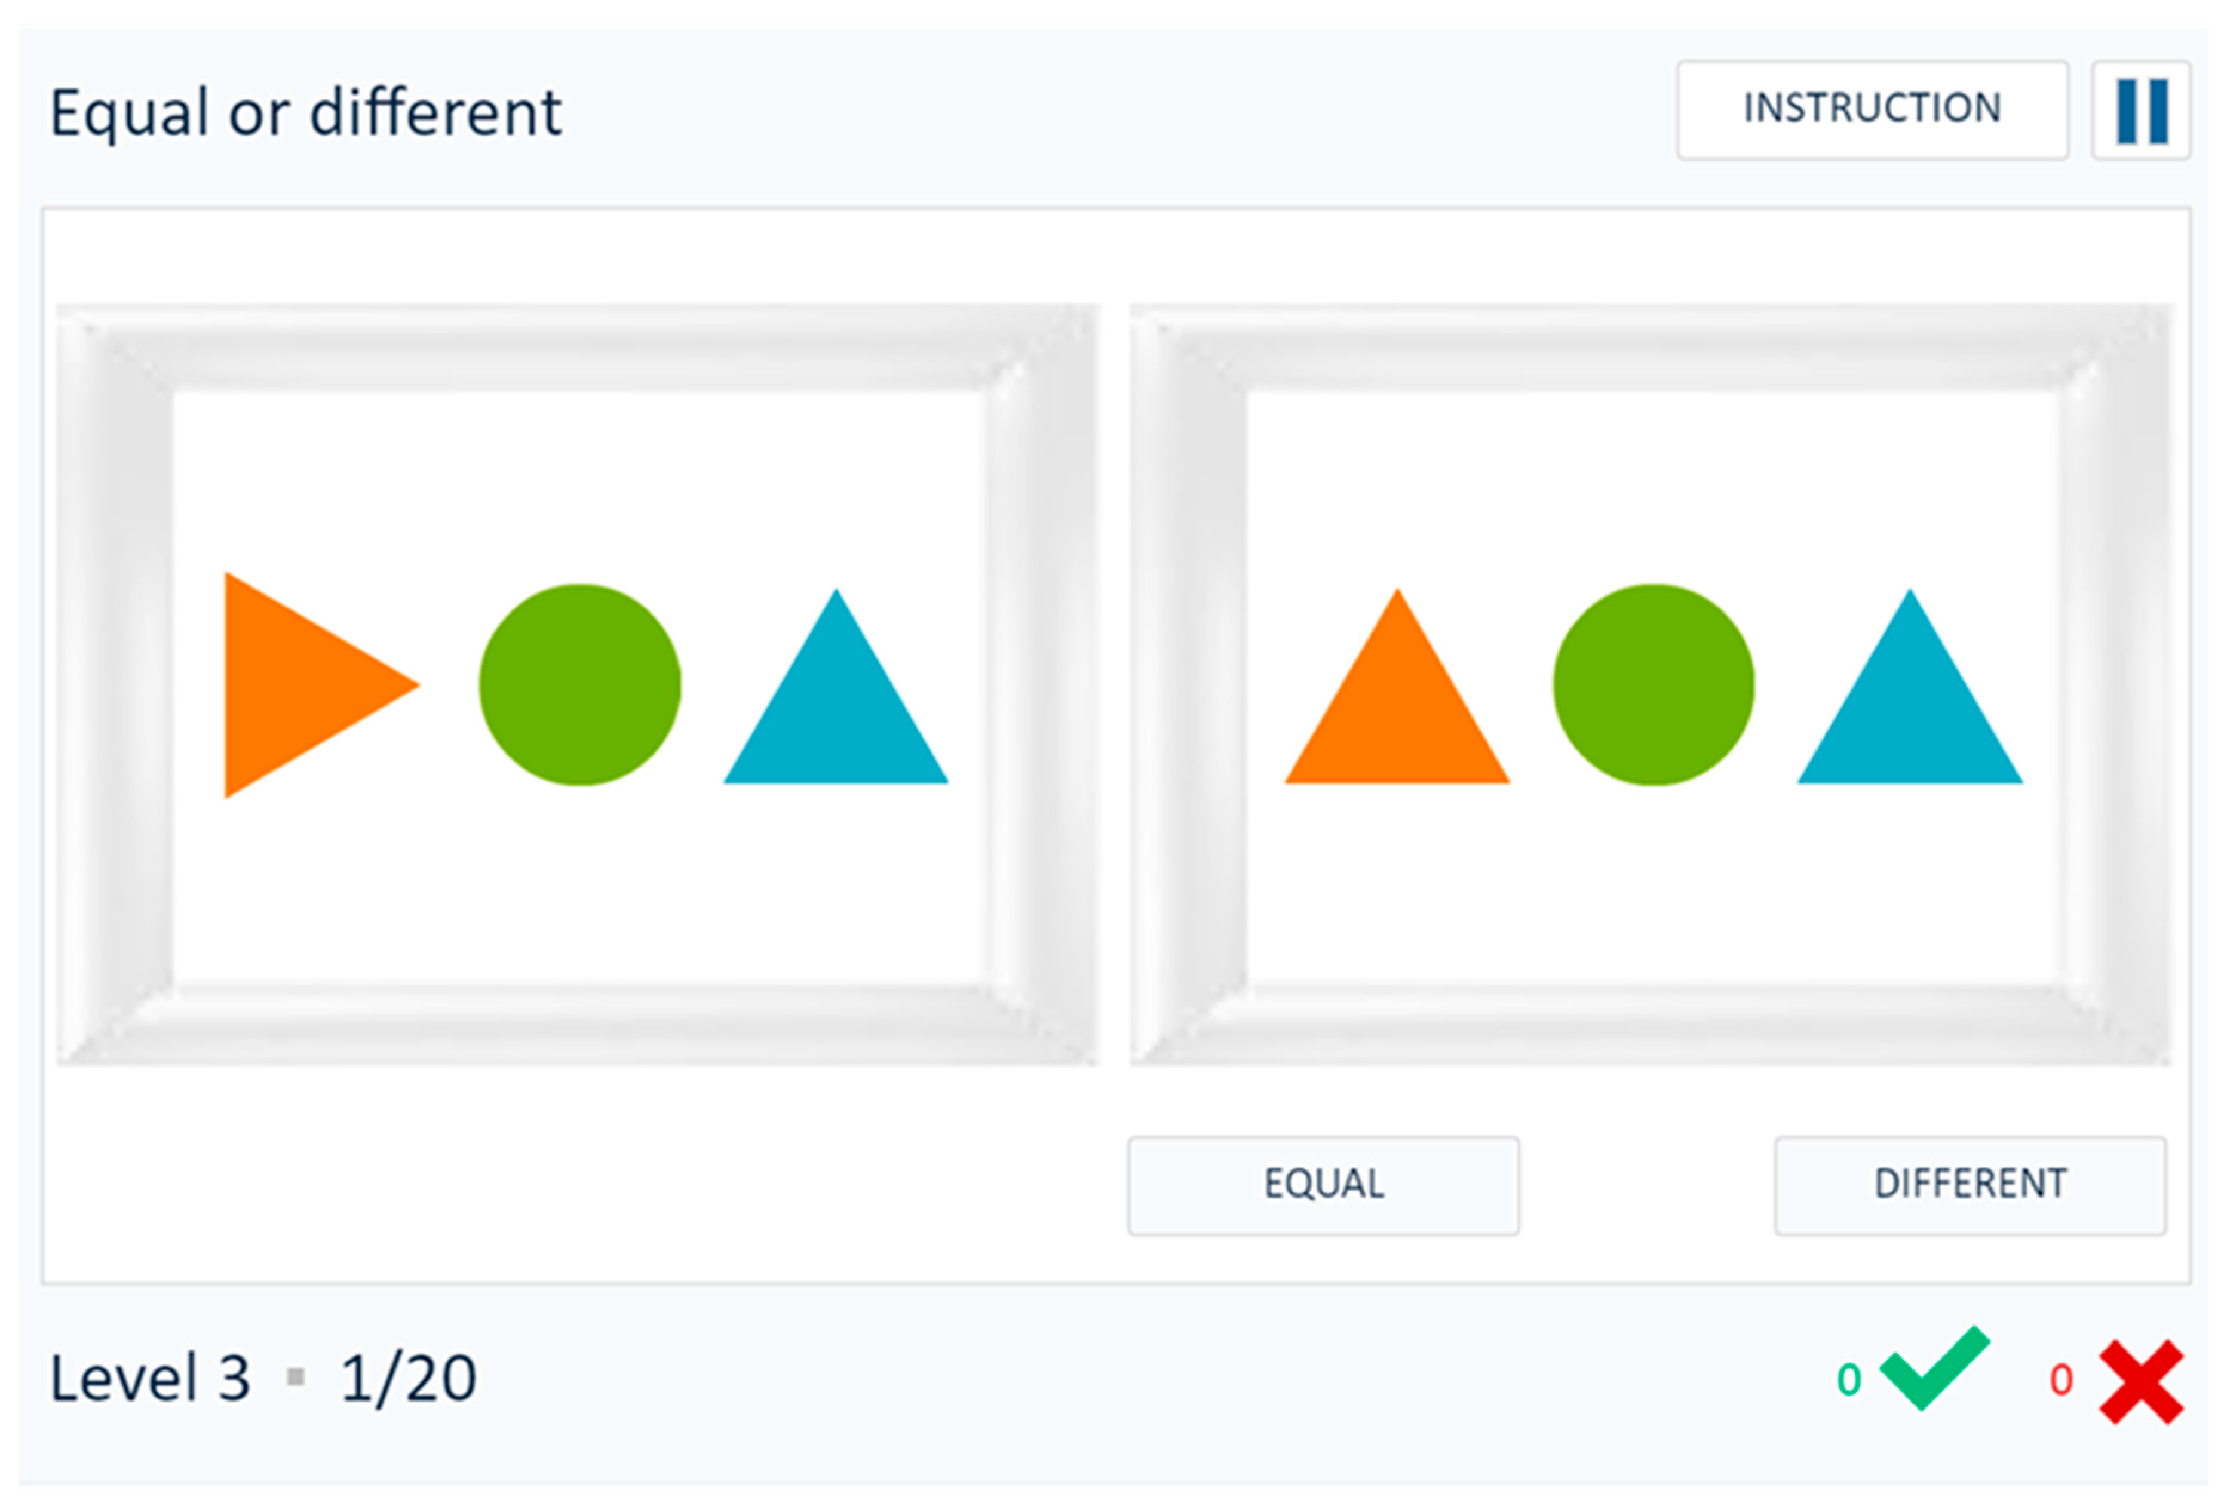Click the small gray square separator after Level 3
The height and width of the screenshot is (1509, 2224).
(296, 1378)
